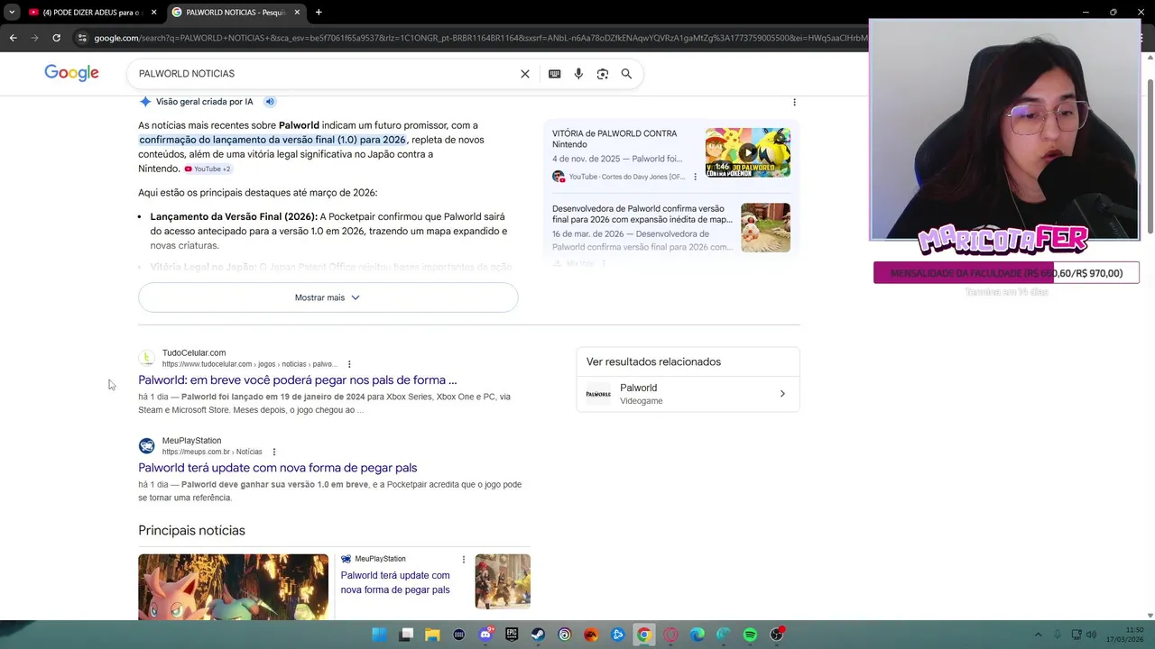Open the tab search dropdown arrow

11,13
